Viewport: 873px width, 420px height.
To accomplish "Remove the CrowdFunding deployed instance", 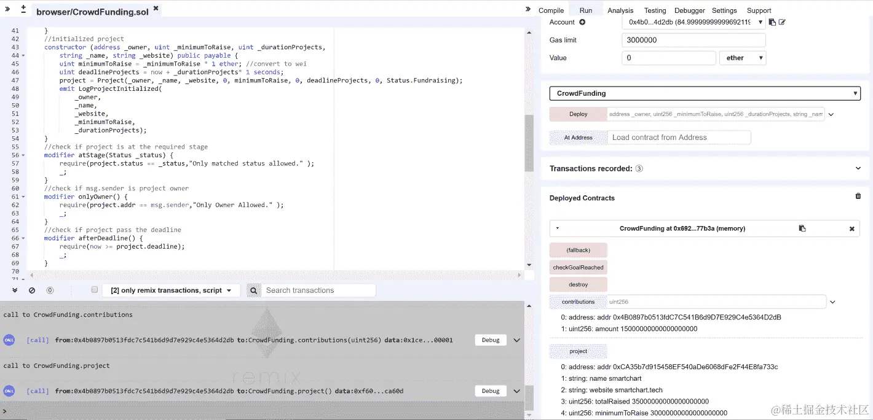I will [x=852, y=228].
